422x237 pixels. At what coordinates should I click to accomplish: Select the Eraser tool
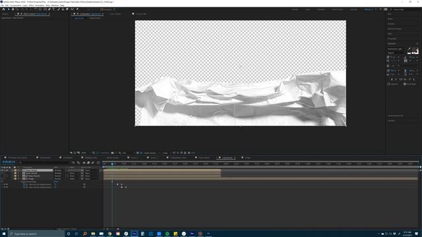click(67, 9)
